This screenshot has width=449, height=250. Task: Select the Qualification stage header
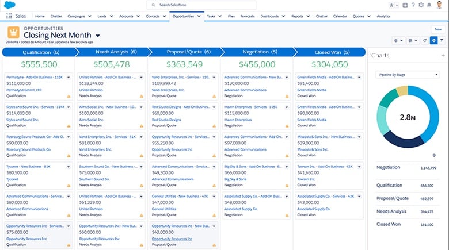41,52
